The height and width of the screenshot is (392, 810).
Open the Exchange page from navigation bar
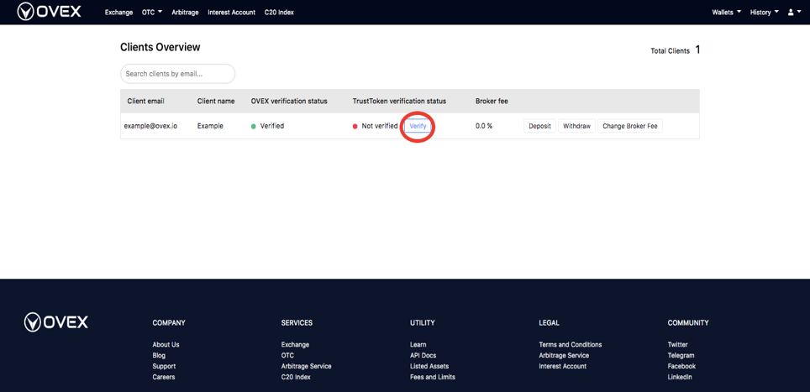click(x=118, y=13)
